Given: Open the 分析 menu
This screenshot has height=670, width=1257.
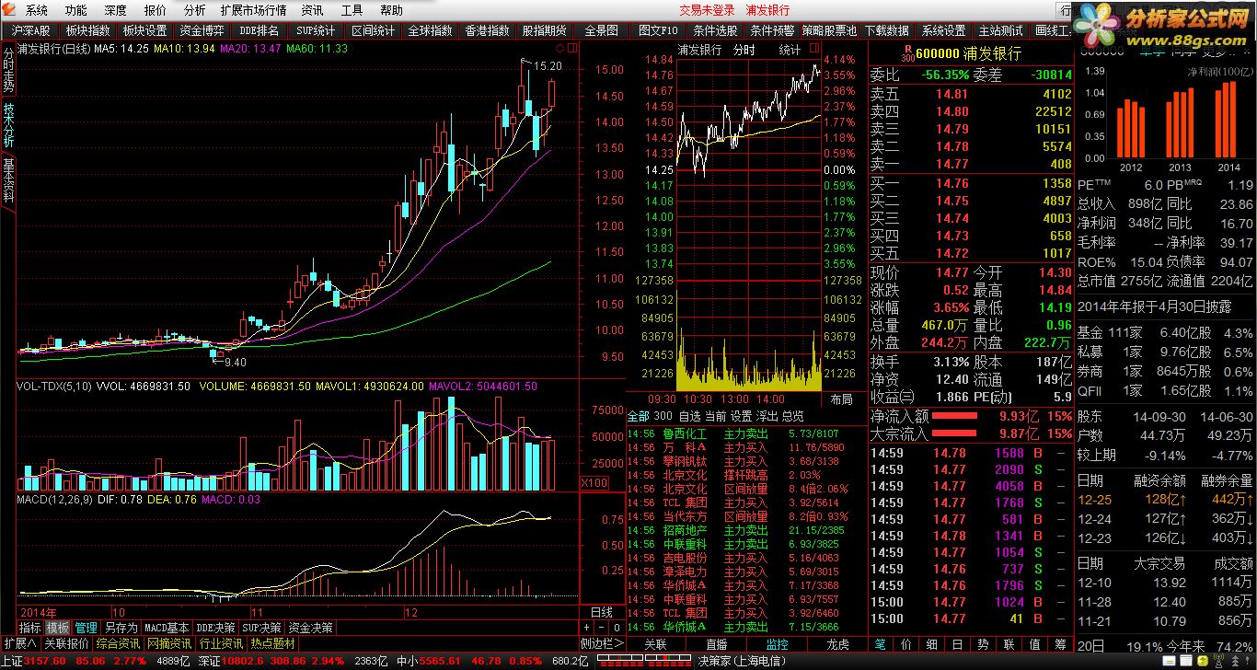Looking at the screenshot, I should (194, 10).
